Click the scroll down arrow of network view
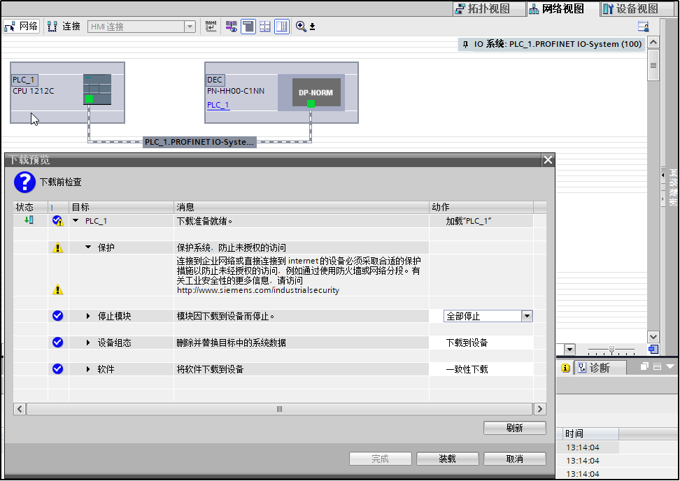Viewport: 680px width, 481px height. (x=653, y=337)
